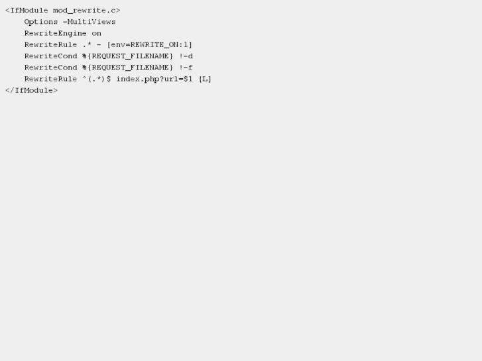Click %{REQUEST_FILENAME} on the !-d line

127,56
